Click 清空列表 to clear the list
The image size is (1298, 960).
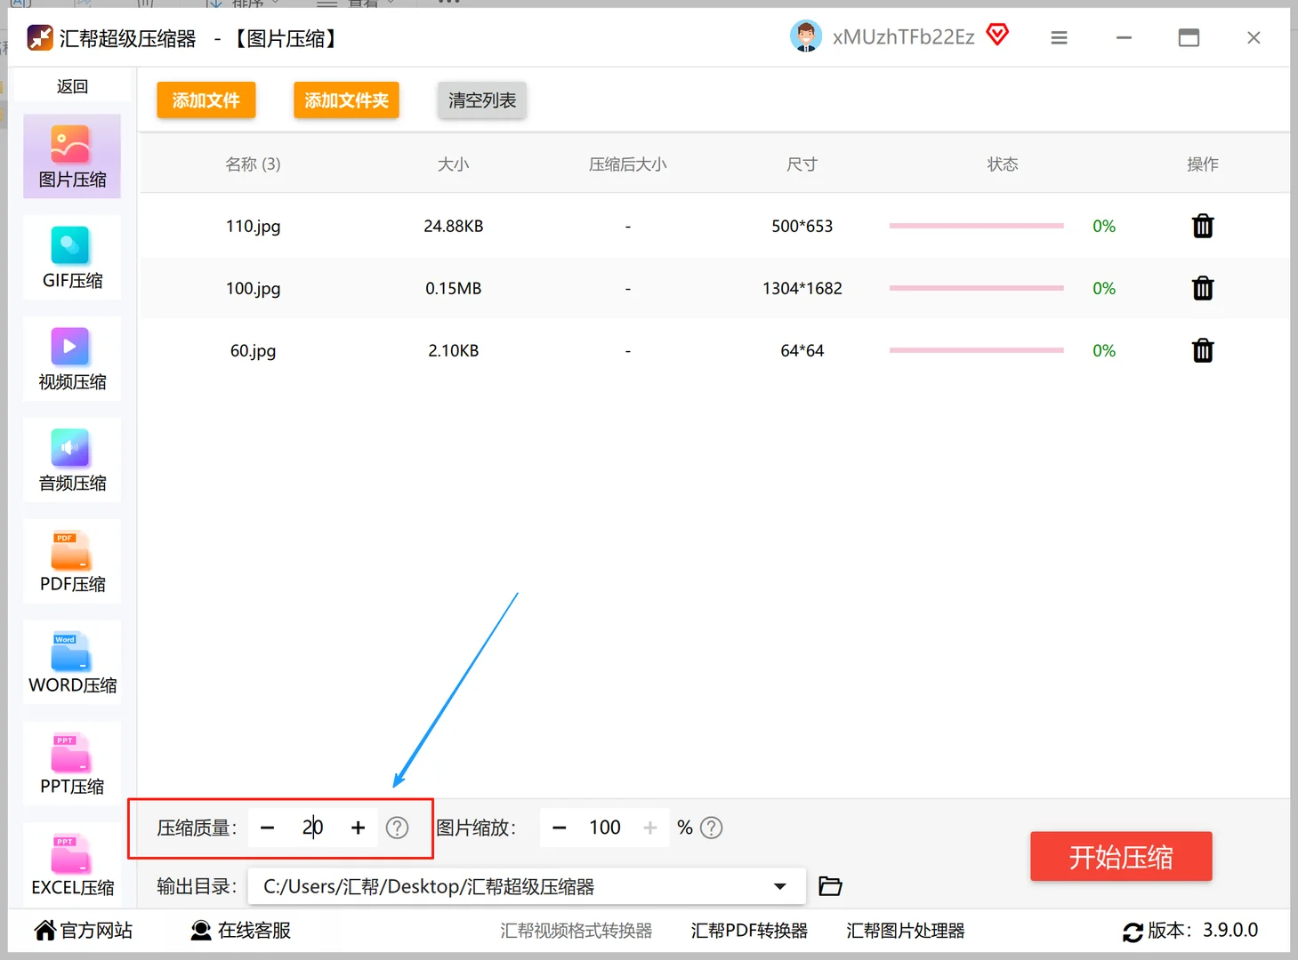point(481,100)
